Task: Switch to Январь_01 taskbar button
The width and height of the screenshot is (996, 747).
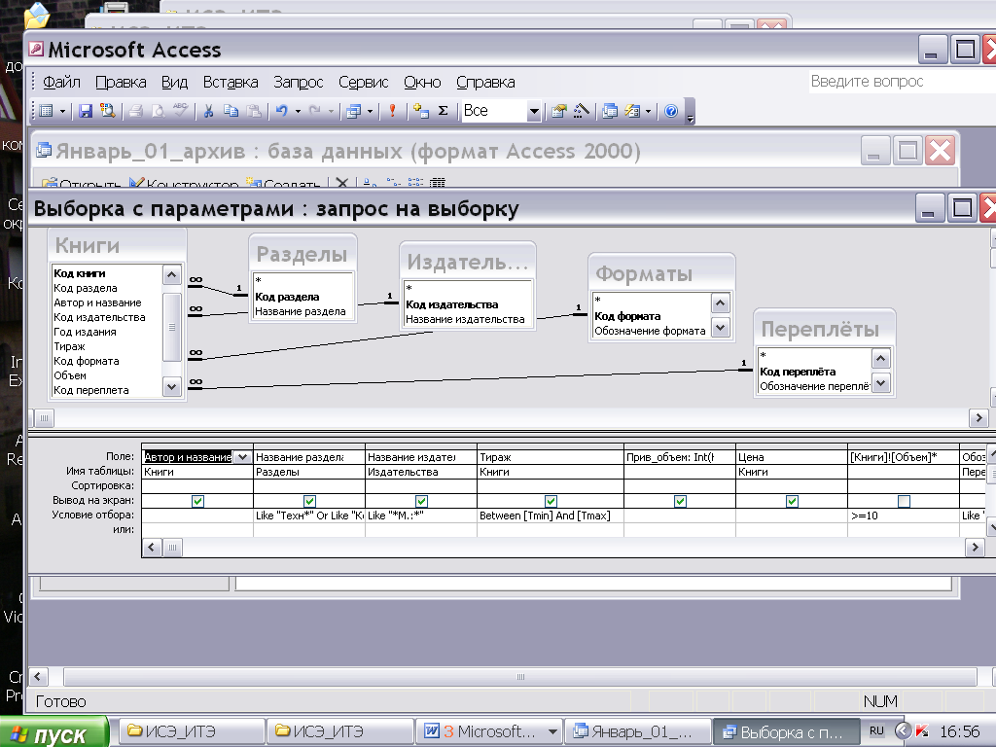Action: [x=637, y=731]
